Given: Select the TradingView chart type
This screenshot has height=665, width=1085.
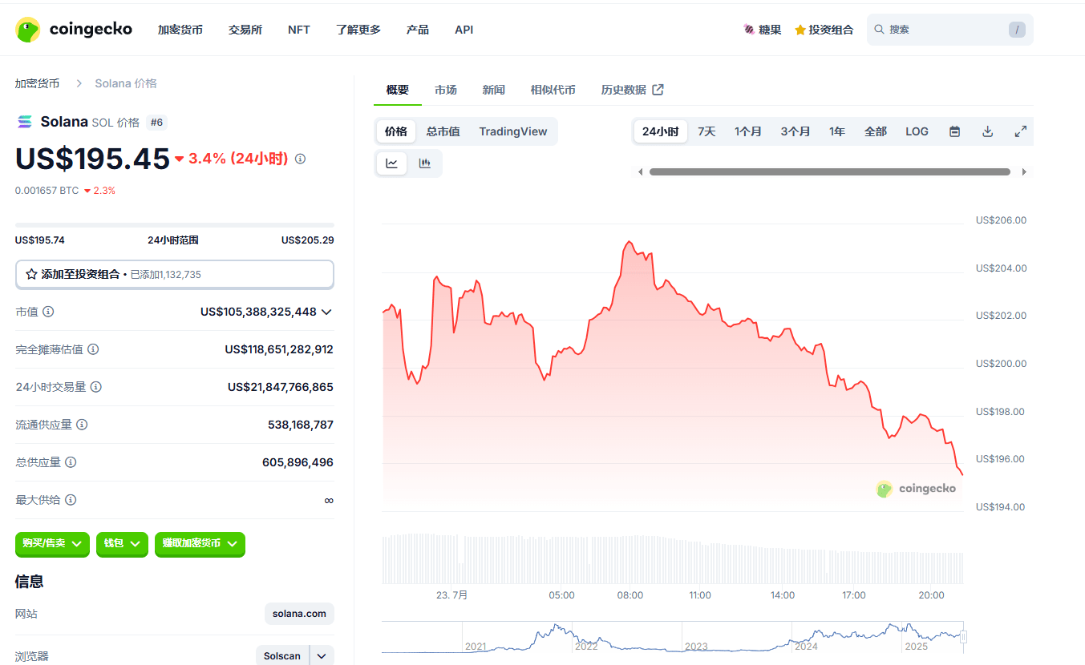Looking at the screenshot, I should pos(513,131).
